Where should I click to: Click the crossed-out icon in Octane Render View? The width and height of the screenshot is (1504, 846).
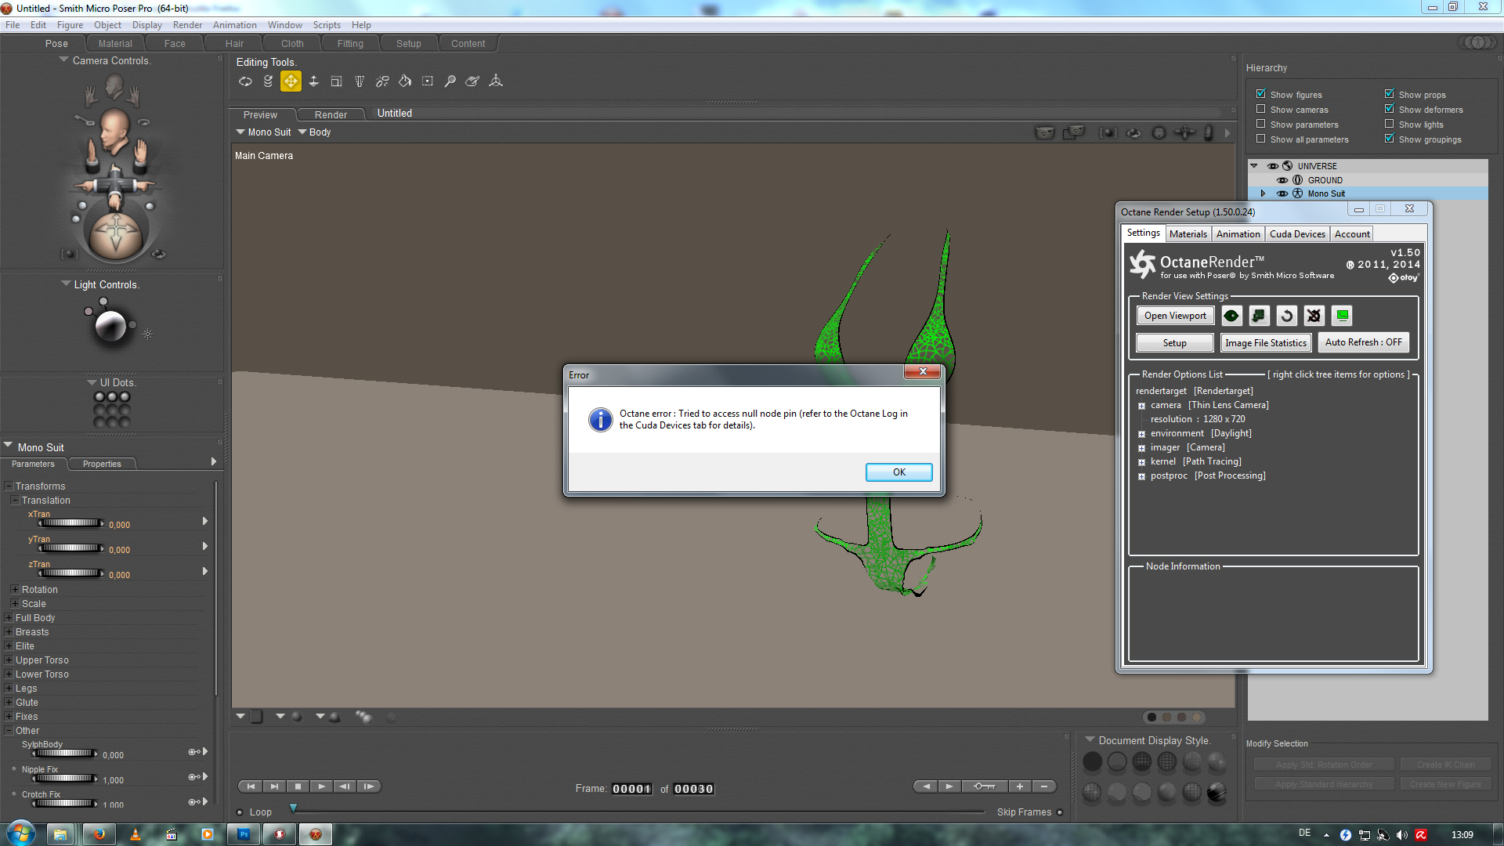(x=1314, y=316)
